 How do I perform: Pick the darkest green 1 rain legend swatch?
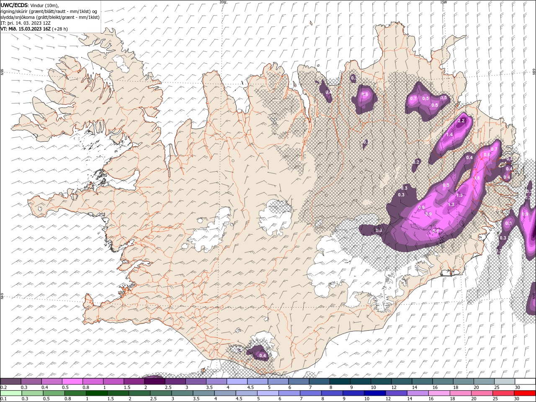pyautogui.click(x=97, y=393)
